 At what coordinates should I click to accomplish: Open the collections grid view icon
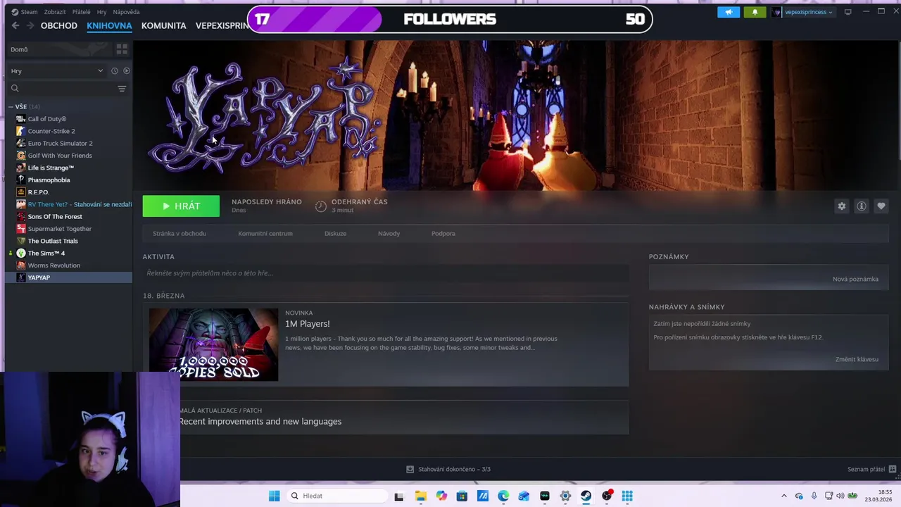click(122, 49)
